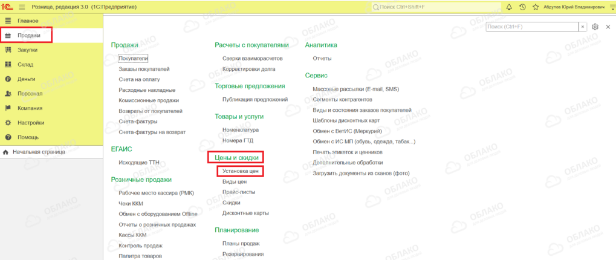Screen dimensions: 616x260
Task: Open Рабочее место кассира (РМК)
Action: [157, 193]
